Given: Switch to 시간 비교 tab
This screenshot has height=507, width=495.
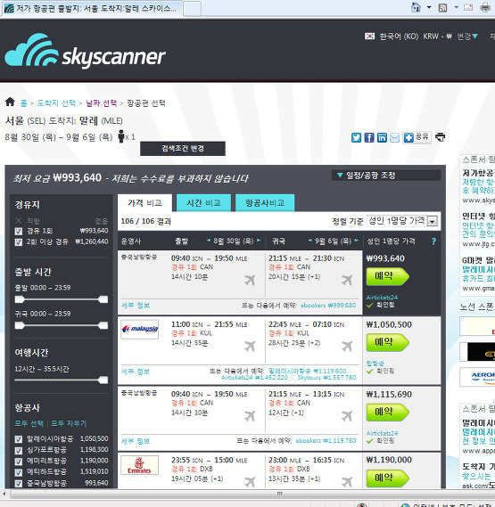Looking at the screenshot, I should pos(203,203).
